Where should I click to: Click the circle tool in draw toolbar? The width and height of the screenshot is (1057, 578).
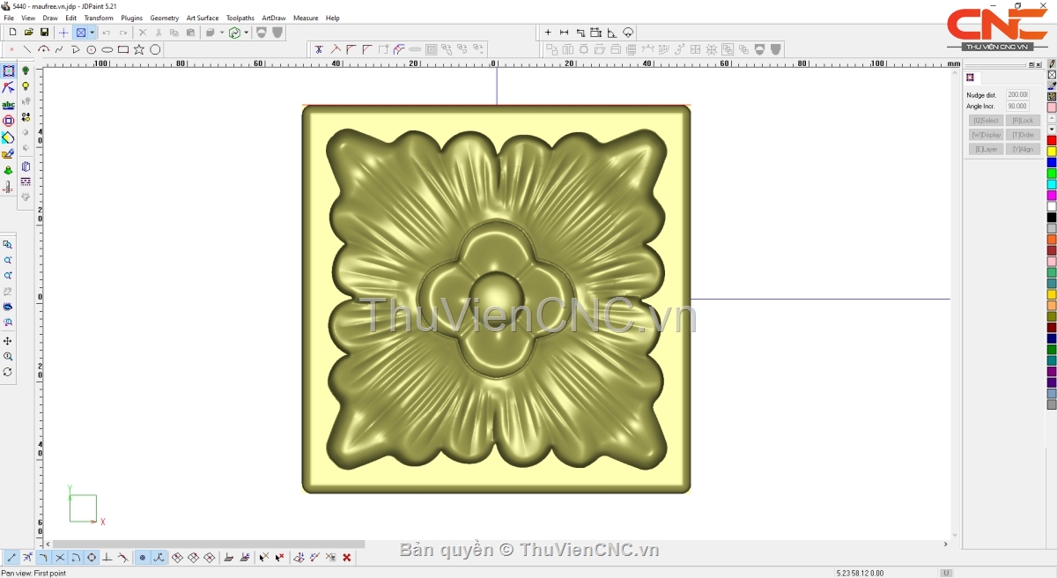click(92, 49)
